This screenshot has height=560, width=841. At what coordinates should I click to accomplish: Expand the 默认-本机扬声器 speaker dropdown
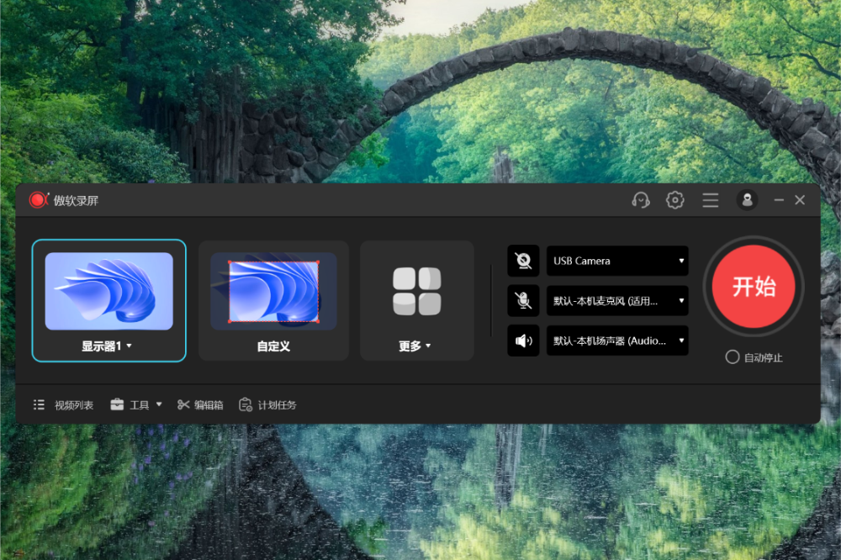(x=617, y=341)
